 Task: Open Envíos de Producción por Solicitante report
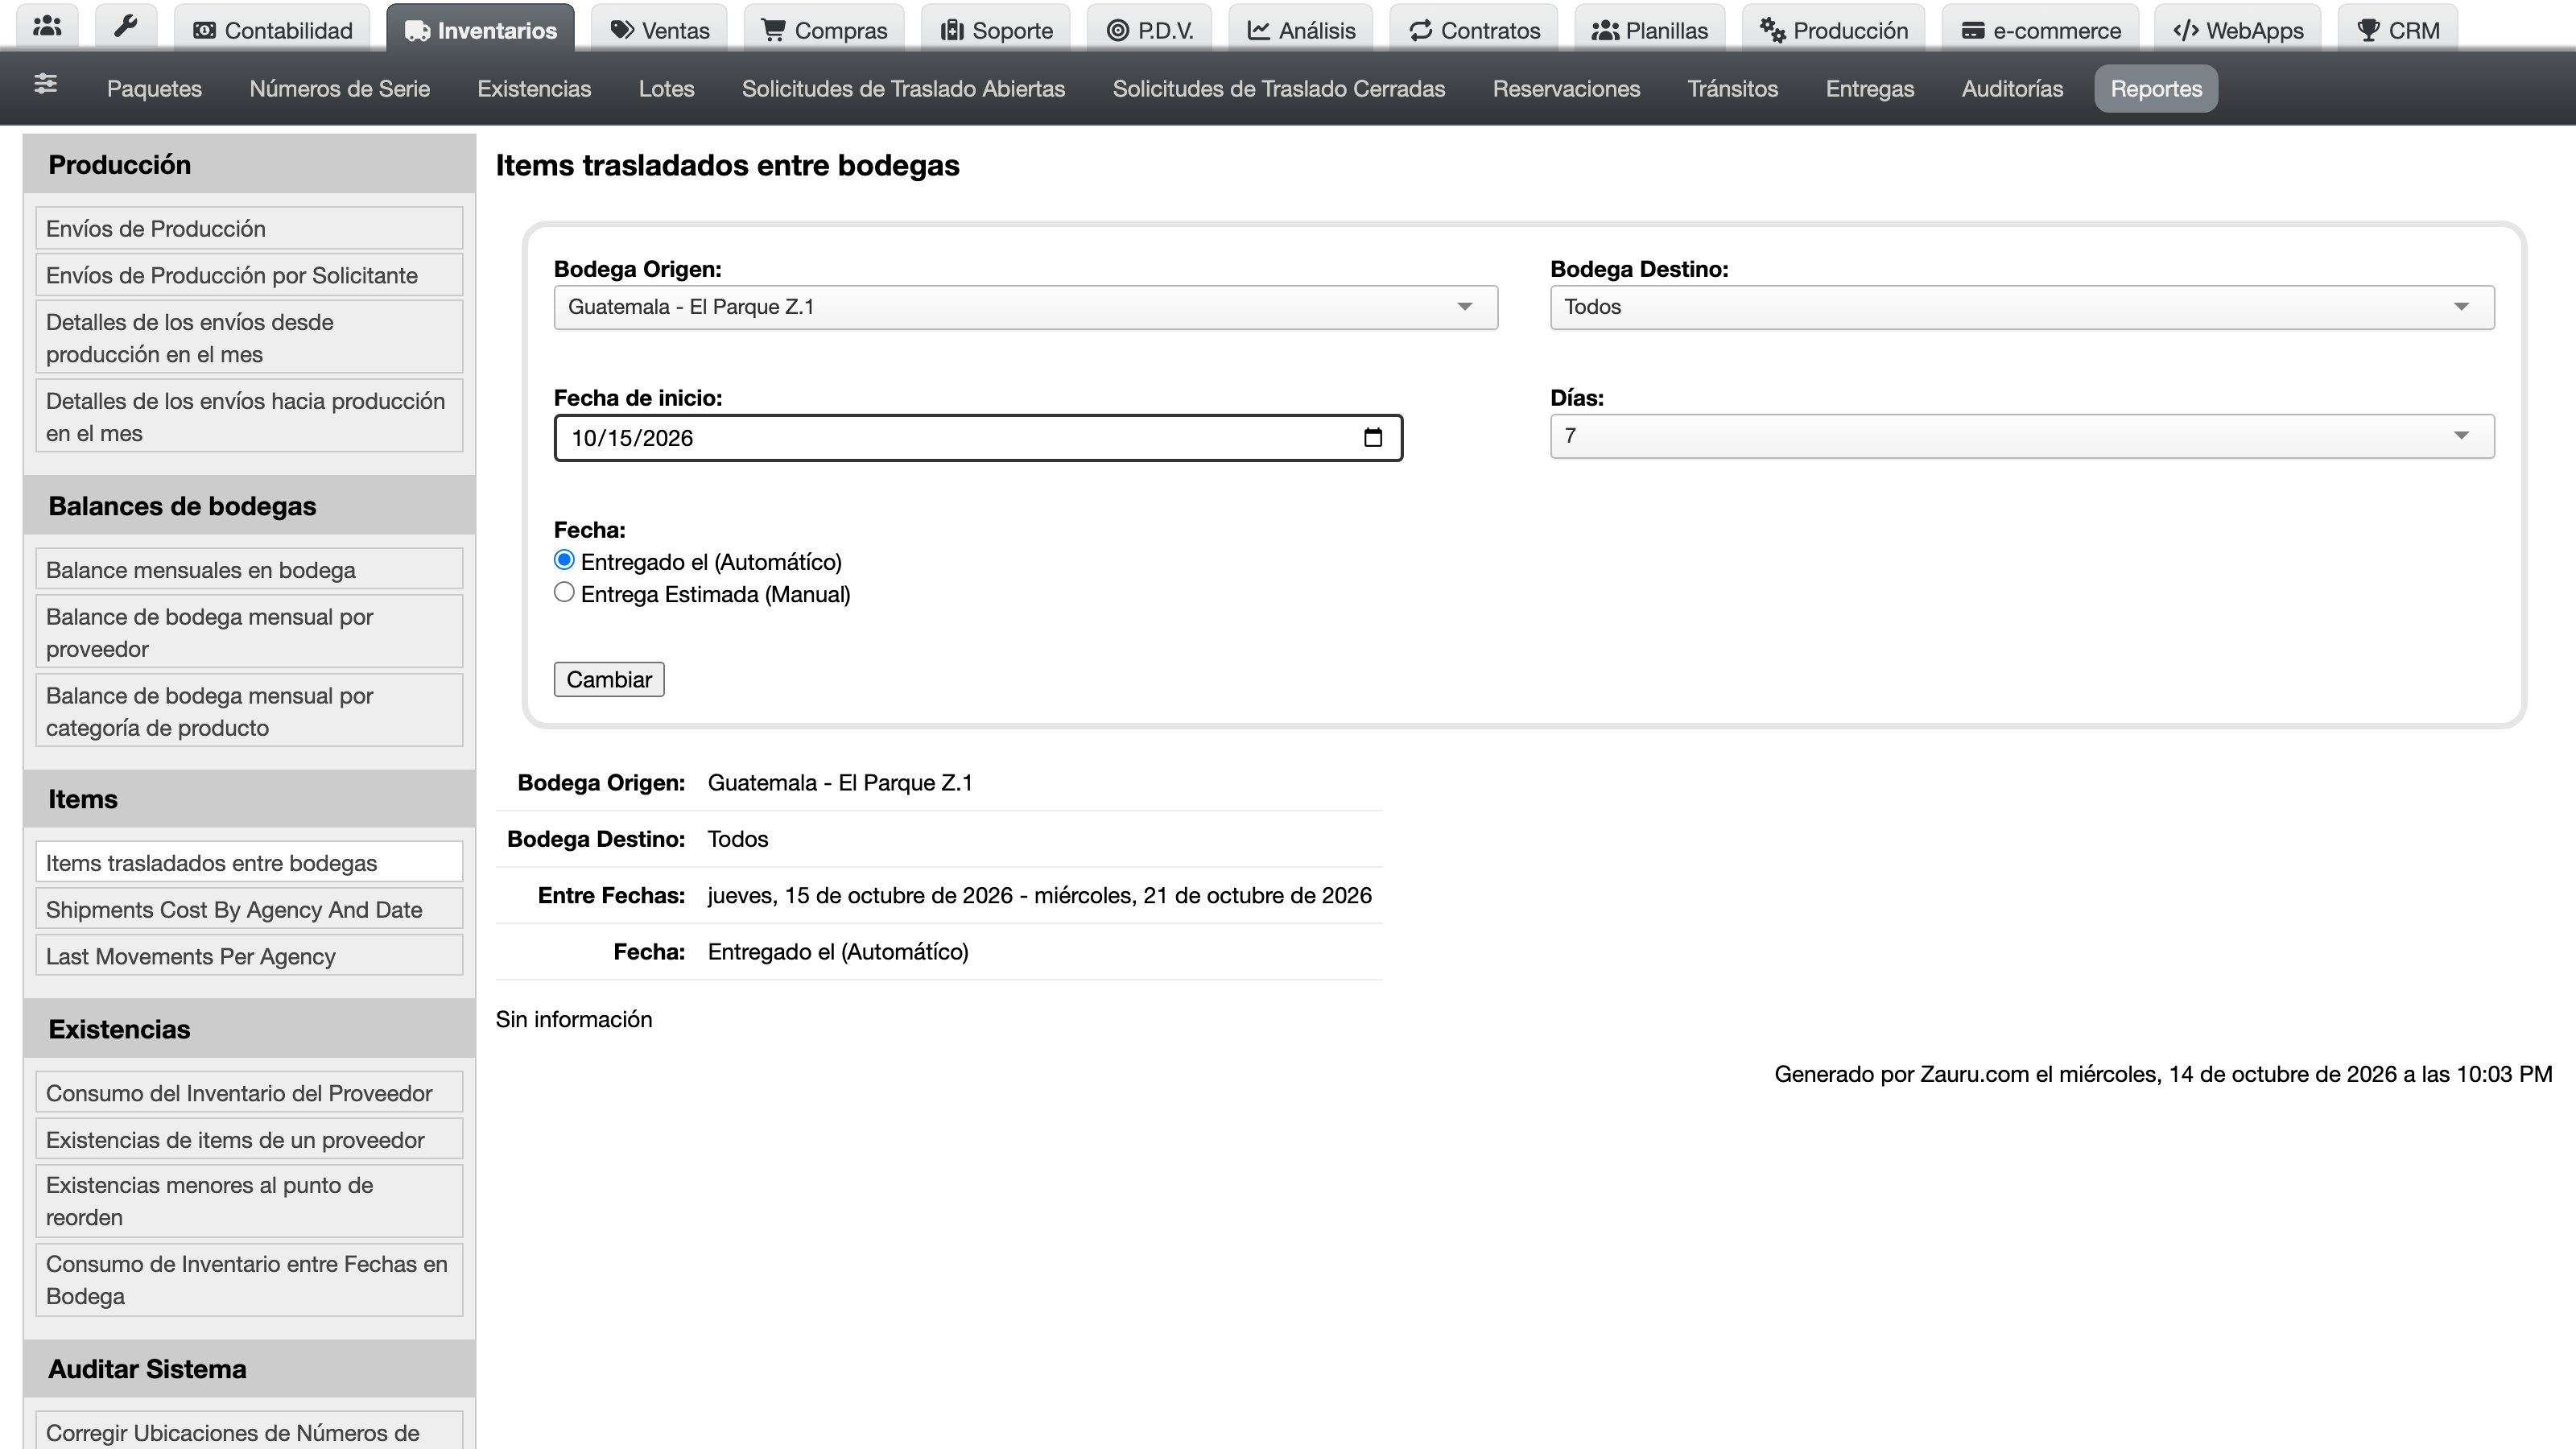[249, 275]
